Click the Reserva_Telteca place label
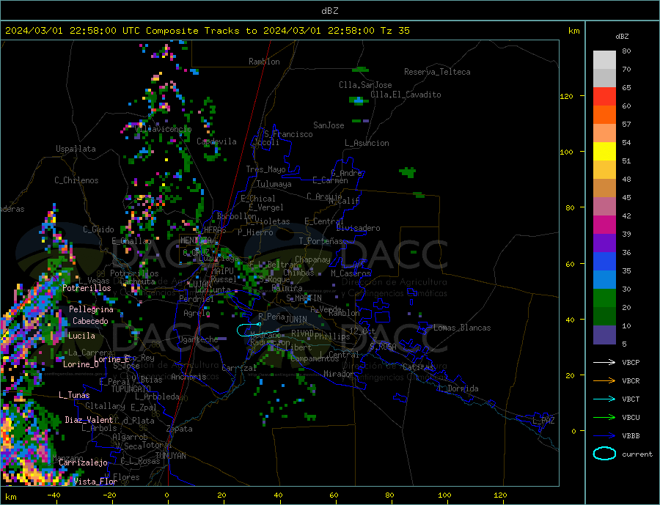The image size is (660, 505). [x=437, y=72]
